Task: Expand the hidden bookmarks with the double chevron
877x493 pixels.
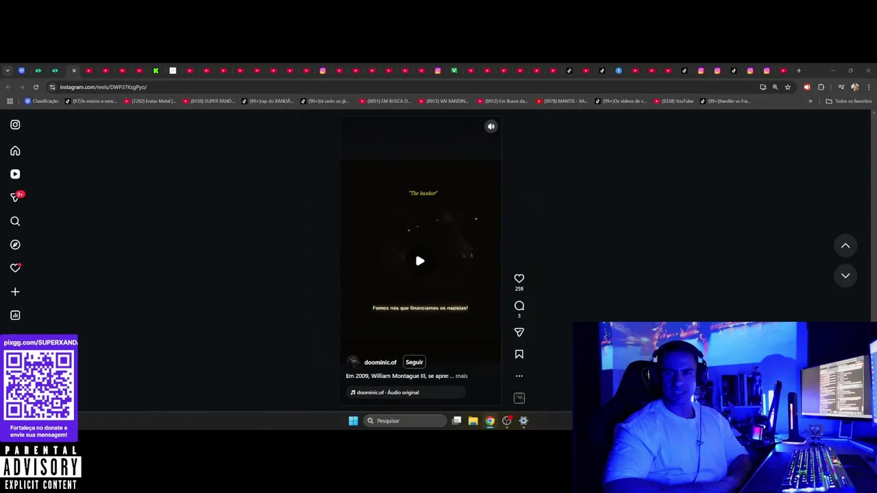Action: pos(810,101)
